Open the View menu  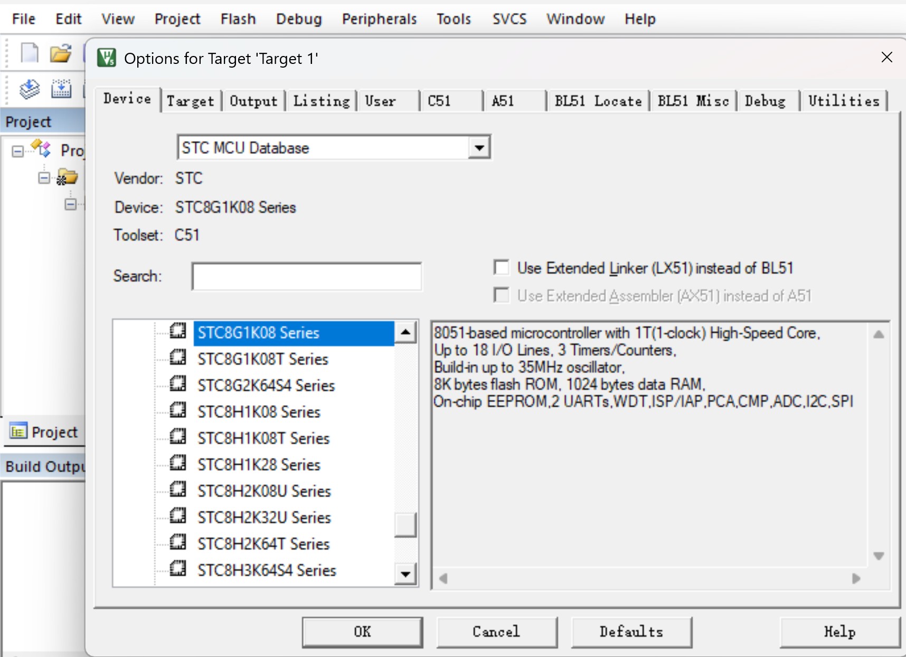pyautogui.click(x=118, y=19)
